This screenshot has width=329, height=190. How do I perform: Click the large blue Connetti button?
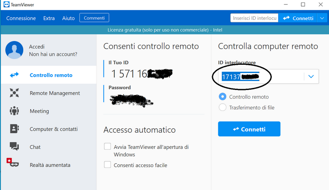coord(249,129)
